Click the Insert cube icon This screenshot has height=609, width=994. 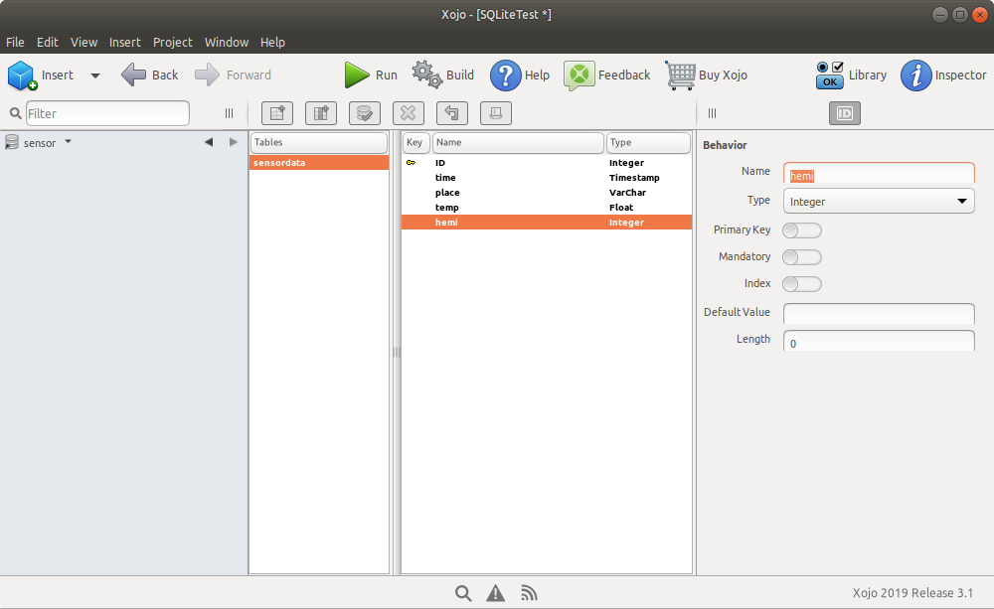[22, 75]
